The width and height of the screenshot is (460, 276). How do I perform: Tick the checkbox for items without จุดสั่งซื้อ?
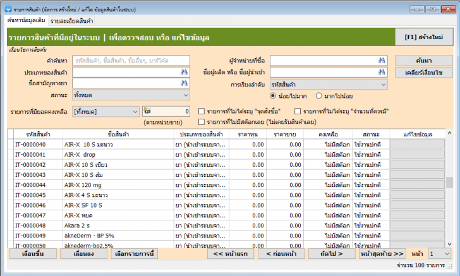click(202, 111)
